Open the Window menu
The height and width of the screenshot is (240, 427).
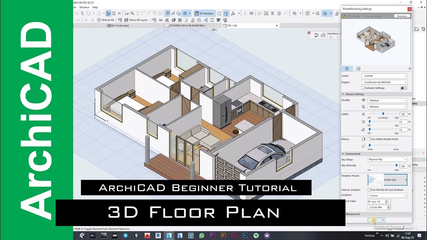[x=84, y=7]
